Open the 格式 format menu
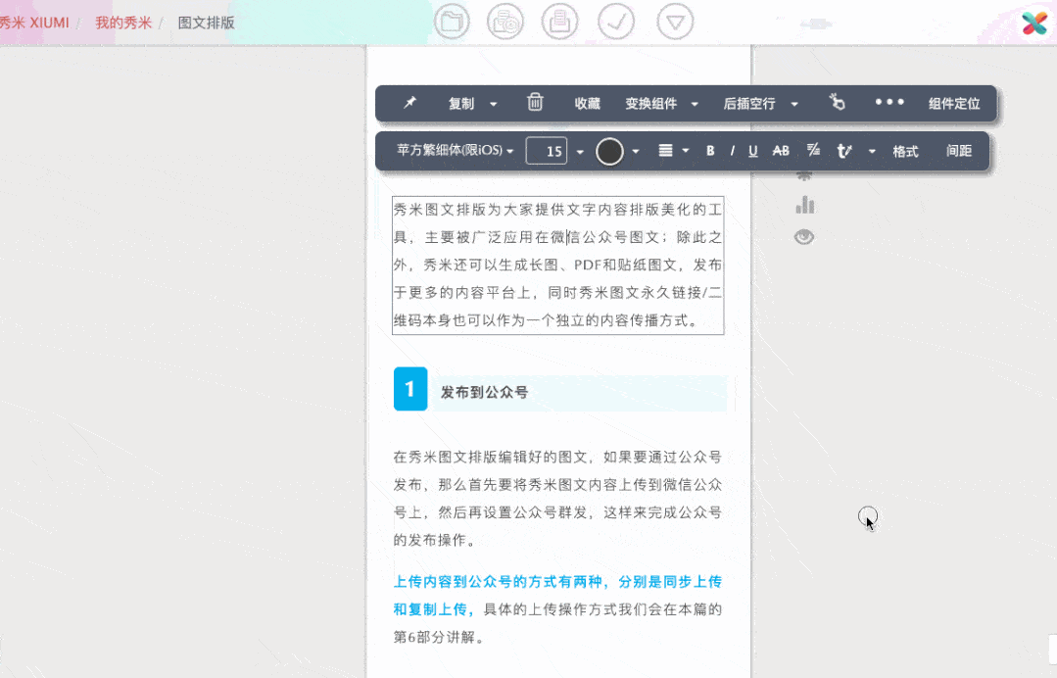Image resolution: width=1057 pixels, height=678 pixels. (x=905, y=151)
